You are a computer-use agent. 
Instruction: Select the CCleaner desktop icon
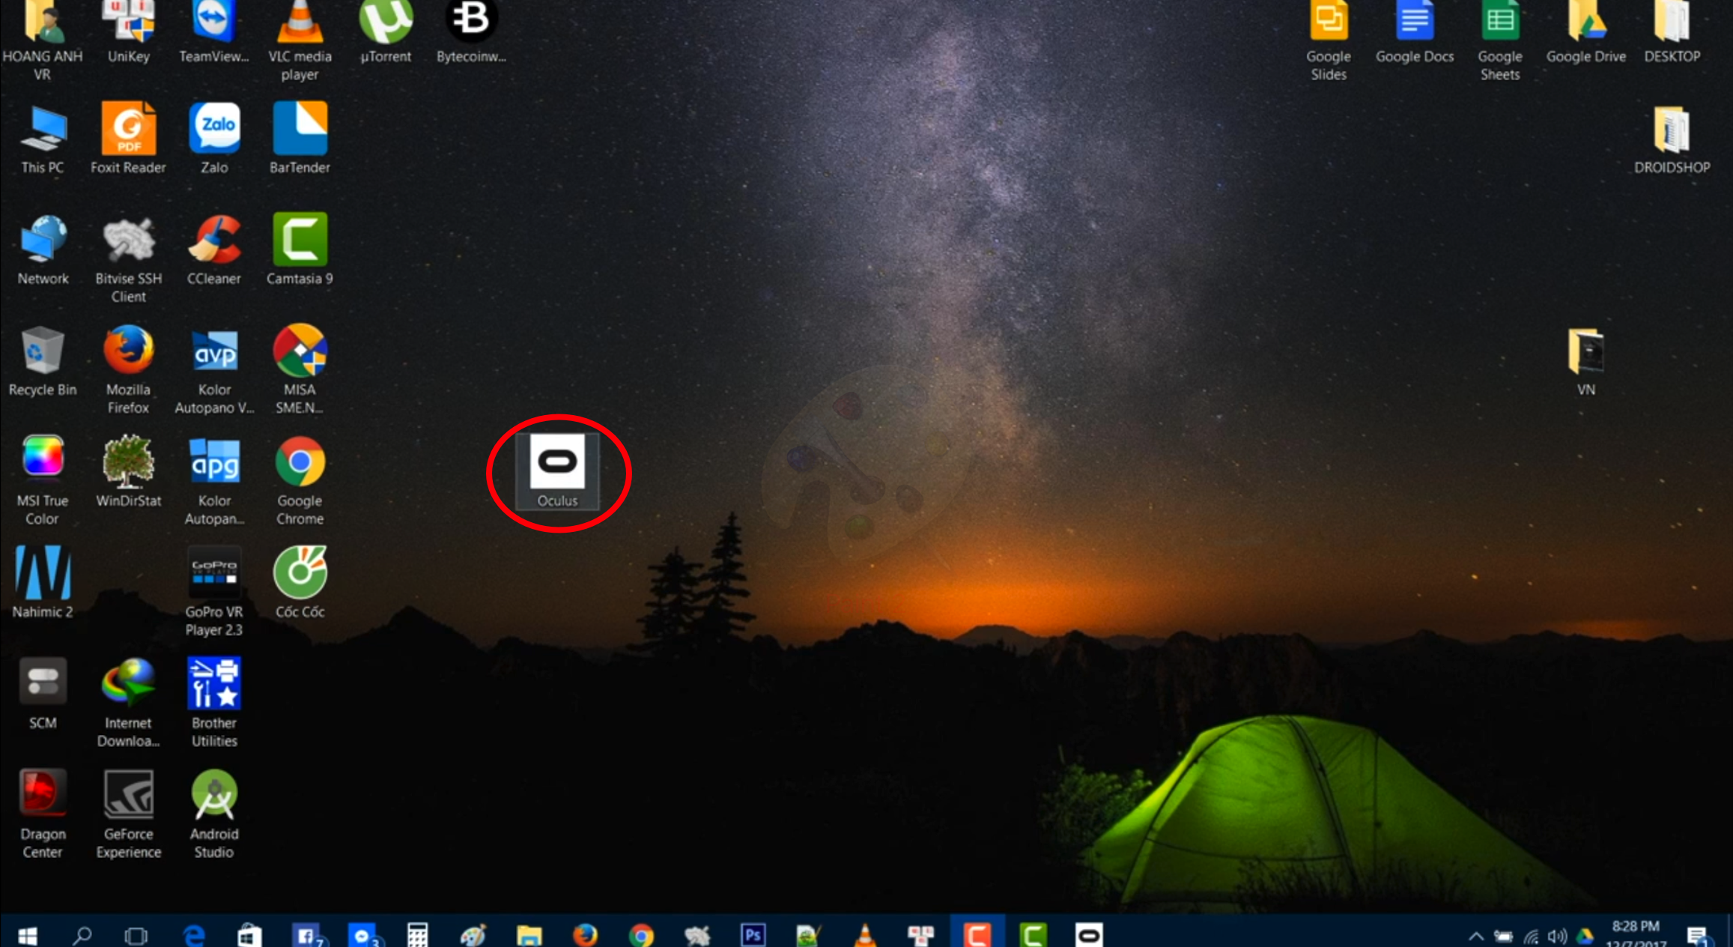pos(214,249)
